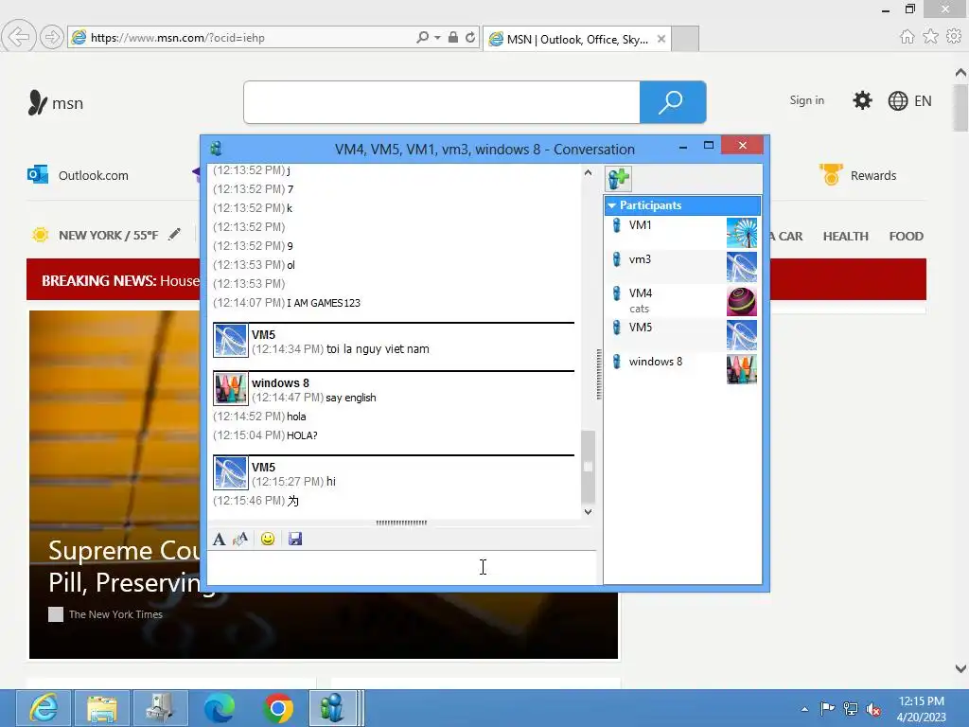Open MSN settings gear icon
Image resolution: width=969 pixels, height=727 pixels.
point(862,100)
